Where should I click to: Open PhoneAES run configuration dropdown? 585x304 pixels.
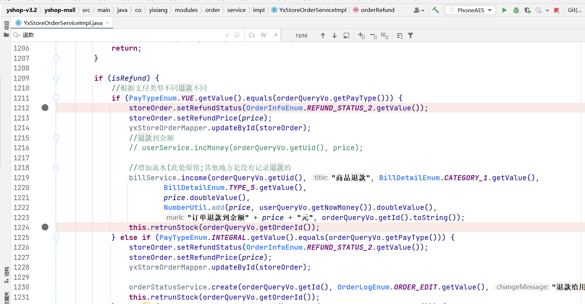tap(470, 10)
